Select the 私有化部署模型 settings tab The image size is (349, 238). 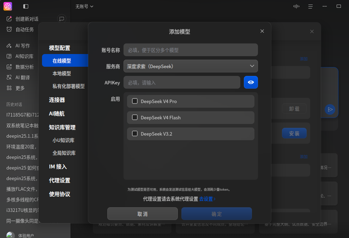pos(68,86)
